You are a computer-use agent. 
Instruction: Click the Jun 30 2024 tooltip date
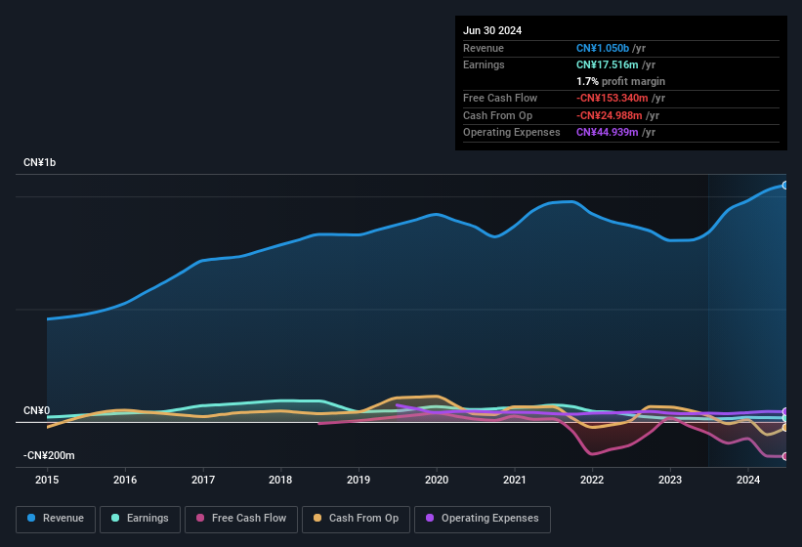click(492, 30)
